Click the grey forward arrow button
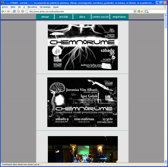The width and height of the screenshot is (168, 167). 8,11
